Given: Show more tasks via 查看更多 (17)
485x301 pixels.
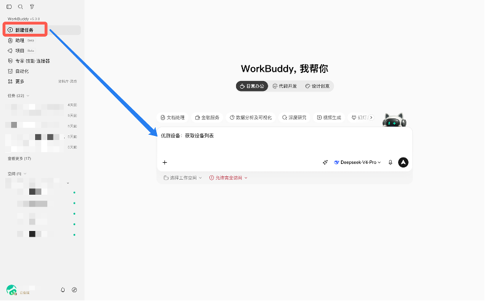Looking at the screenshot, I should click(x=19, y=159).
